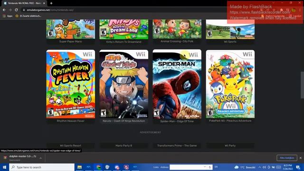The height and width of the screenshot is (171, 304).
Task: Click the Type here to search box
Action: (42, 167)
